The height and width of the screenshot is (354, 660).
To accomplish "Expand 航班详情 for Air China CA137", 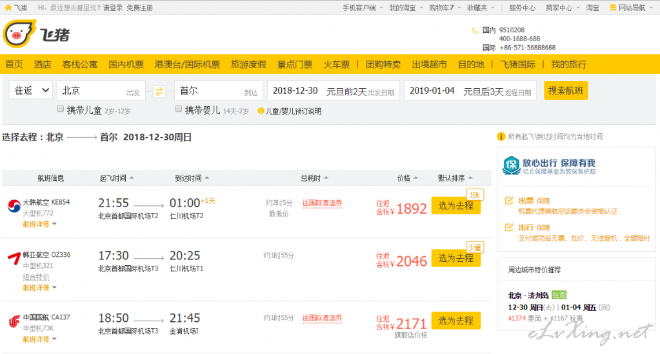I will pos(39,339).
